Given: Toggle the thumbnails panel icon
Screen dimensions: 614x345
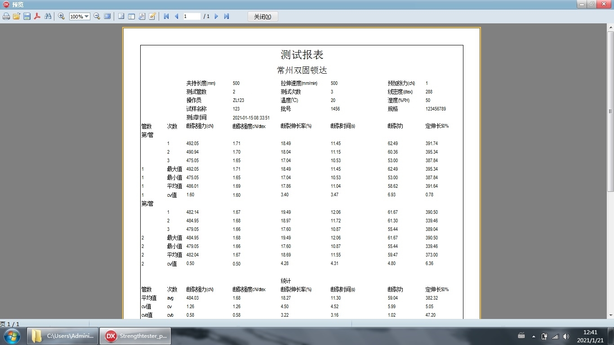Looking at the screenshot, I should click(x=131, y=16).
